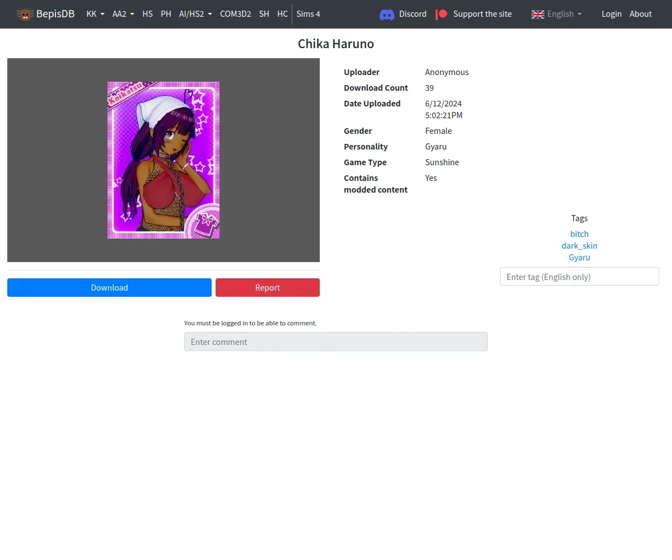Go to the HS section
Image resolution: width=672 pixels, height=560 pixels.
tap(147, 14)
